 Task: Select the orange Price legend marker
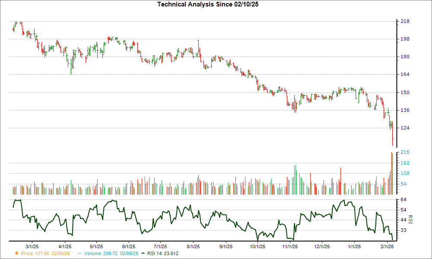(x=16, y=253)
